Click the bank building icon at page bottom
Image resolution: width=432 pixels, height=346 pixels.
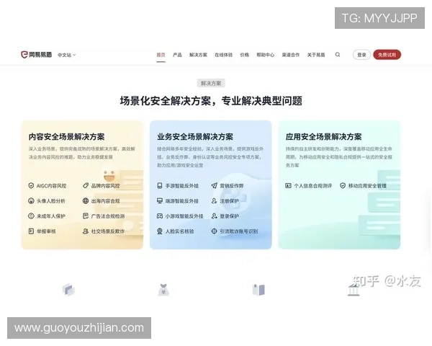click(354, 290)
